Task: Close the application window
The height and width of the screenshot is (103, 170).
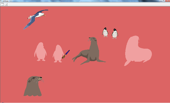Action: pos(167,1)
